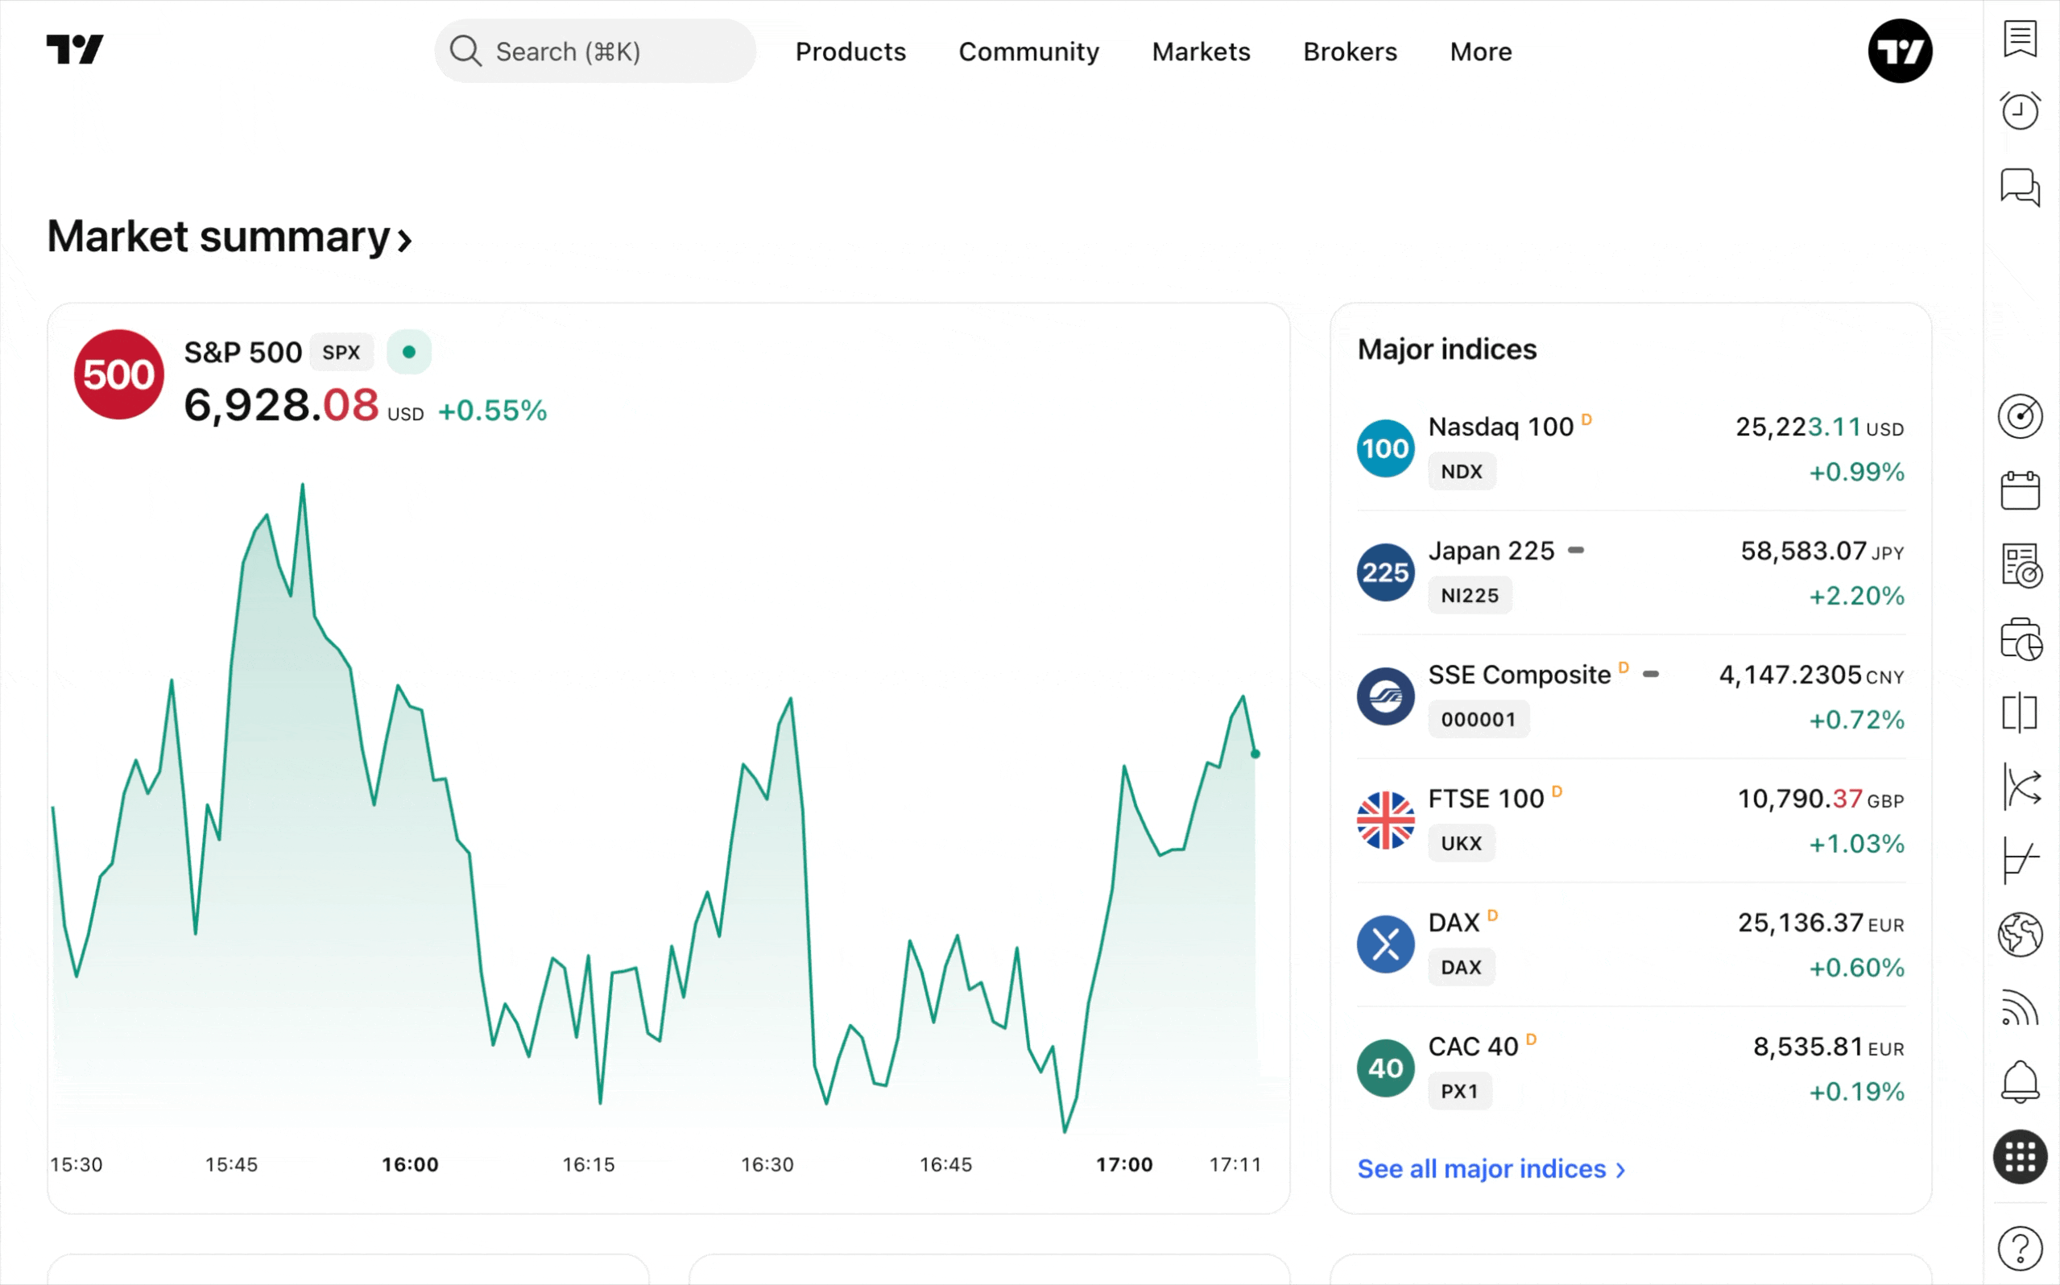Open the help center question-mark icon
Screen dimensions: 2060x1285
(2019, 1248)
